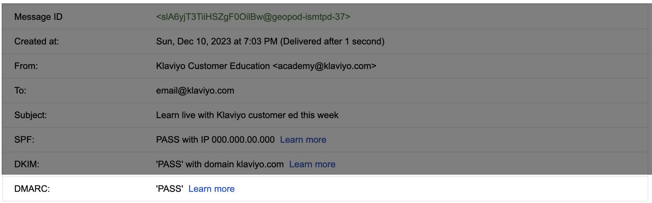Click the "Created at:" row label
The height and width of the screenshot is (203, 652).
(x=36, y=41)
